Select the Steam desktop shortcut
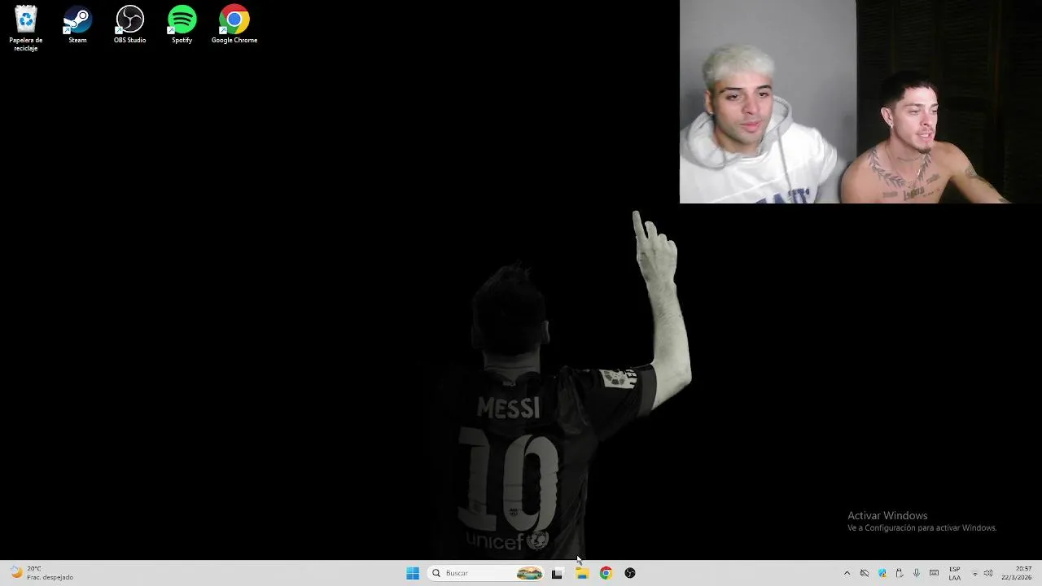The image size is (1042, 586). click(77, 24)
